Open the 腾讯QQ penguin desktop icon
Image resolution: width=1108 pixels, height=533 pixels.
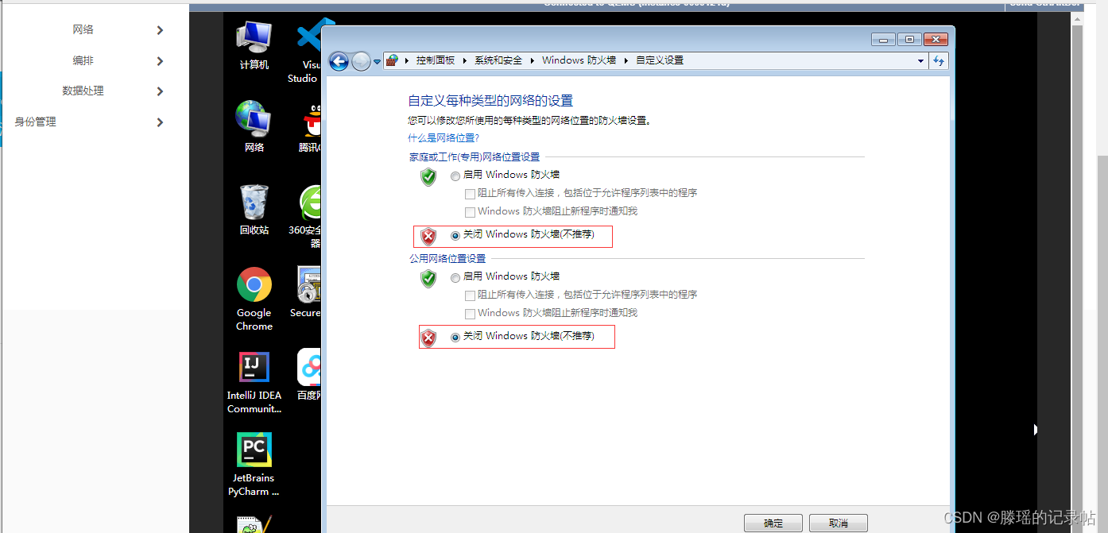(x=310, y=127)
